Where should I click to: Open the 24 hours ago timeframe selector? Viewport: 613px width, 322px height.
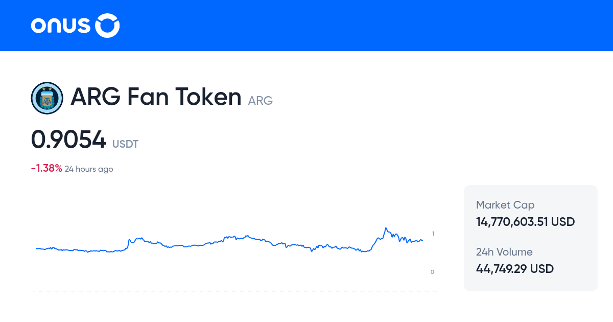(89, 169)
